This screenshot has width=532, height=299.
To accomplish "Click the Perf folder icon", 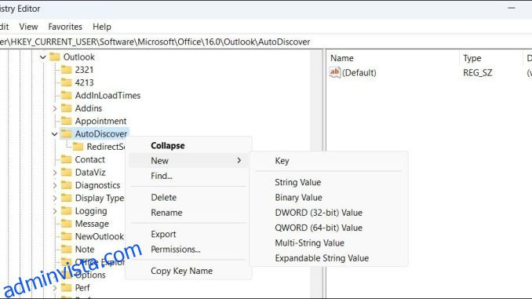I will (67, 288).
